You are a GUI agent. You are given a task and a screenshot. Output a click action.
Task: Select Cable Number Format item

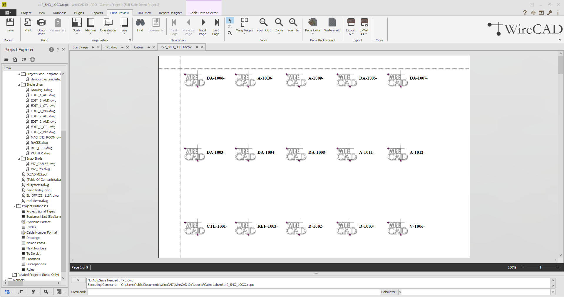[42, 233]
